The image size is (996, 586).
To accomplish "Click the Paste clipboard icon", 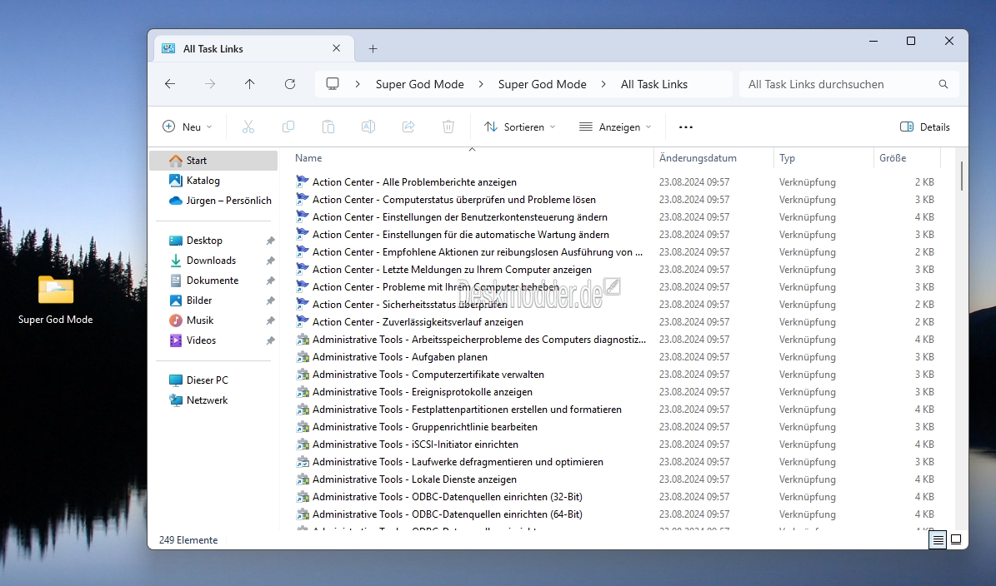I will click(328, 127).
